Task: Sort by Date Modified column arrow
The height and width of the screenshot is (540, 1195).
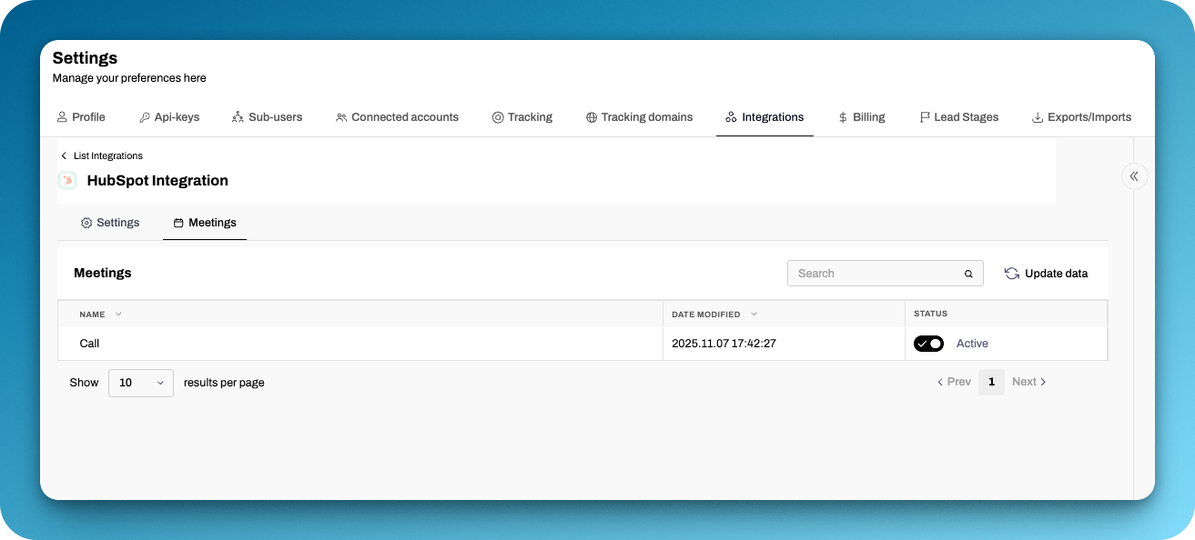Action: click(x=754, y=314)
